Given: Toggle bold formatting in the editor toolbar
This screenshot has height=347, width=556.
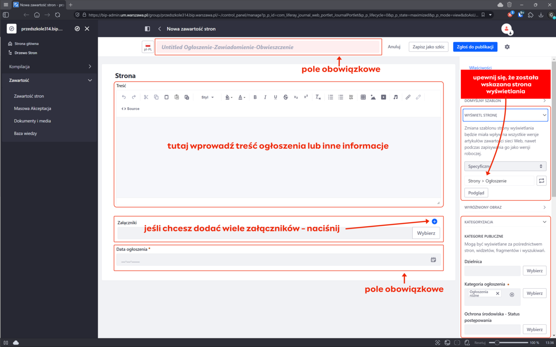Looking at the screenshot, I should (x=255, y=97).
